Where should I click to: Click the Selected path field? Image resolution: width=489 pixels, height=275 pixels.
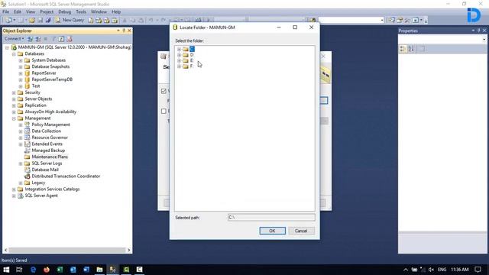coord(271,217)
